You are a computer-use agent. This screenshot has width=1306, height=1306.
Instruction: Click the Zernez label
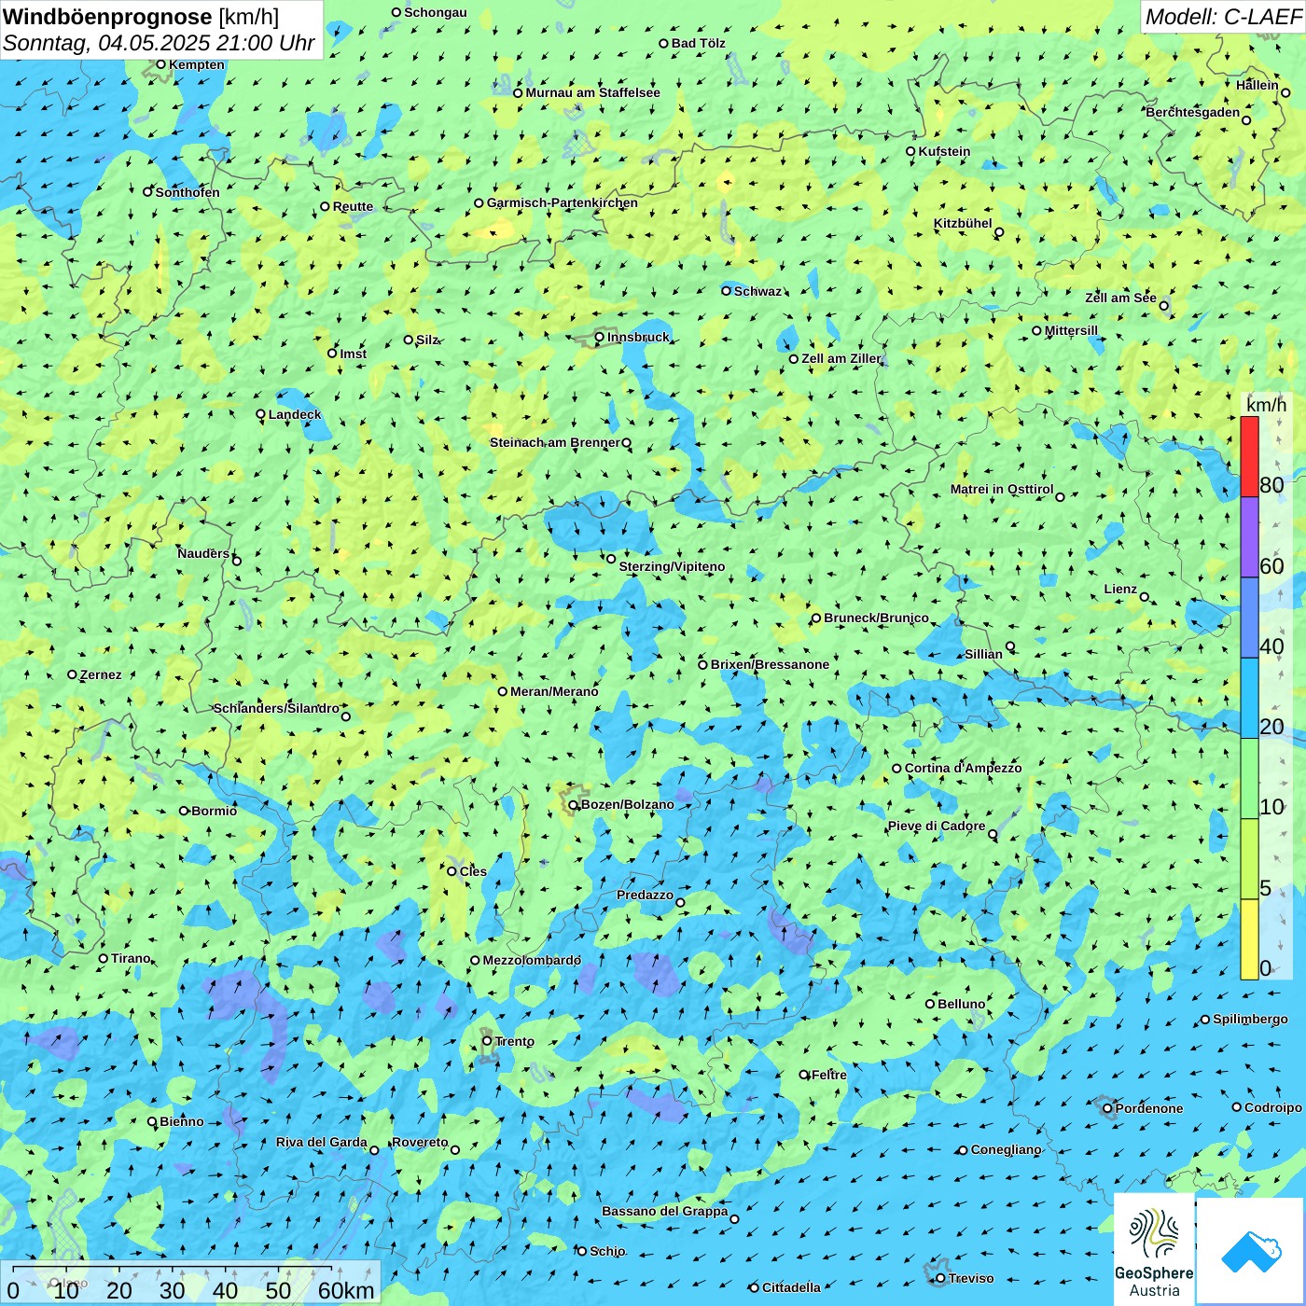point(101,674)
